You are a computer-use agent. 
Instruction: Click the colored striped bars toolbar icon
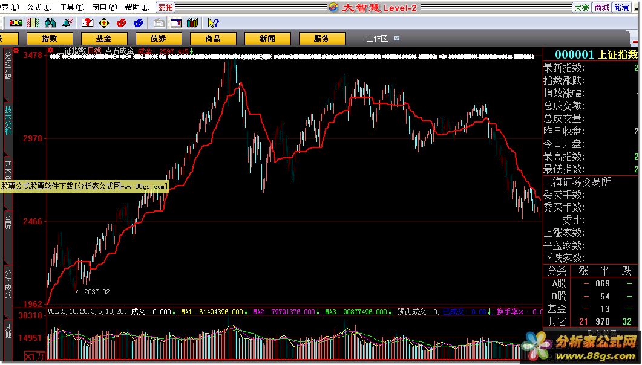(x=34, y=23)
